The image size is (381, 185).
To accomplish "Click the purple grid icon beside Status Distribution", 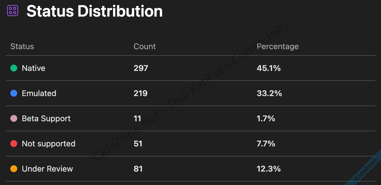I will coord(13,11).
